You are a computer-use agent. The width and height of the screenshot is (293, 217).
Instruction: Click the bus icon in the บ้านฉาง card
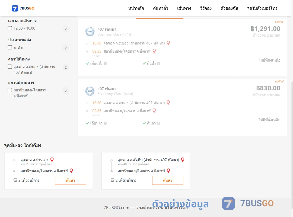pyautogui.click(x=15, y=180)
